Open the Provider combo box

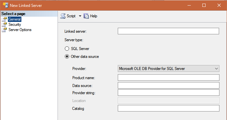168,69
